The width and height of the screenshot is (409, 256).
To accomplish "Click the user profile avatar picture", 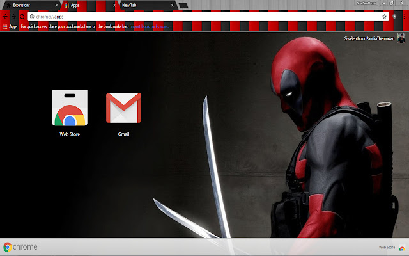I will 401,38.
